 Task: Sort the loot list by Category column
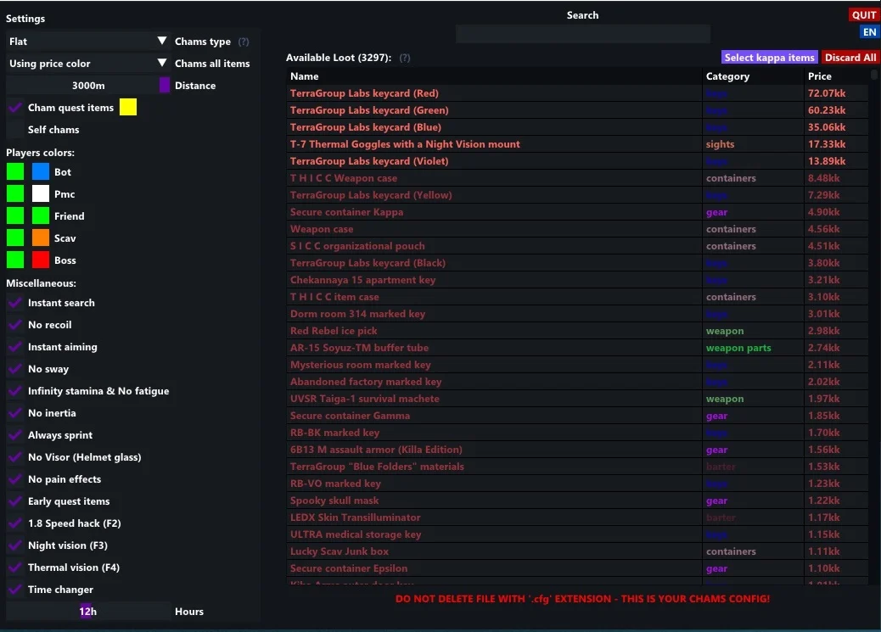tap(727, 76)
